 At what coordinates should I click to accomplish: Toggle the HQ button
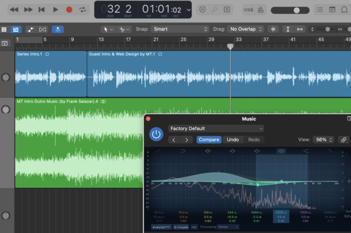point(194,227)
